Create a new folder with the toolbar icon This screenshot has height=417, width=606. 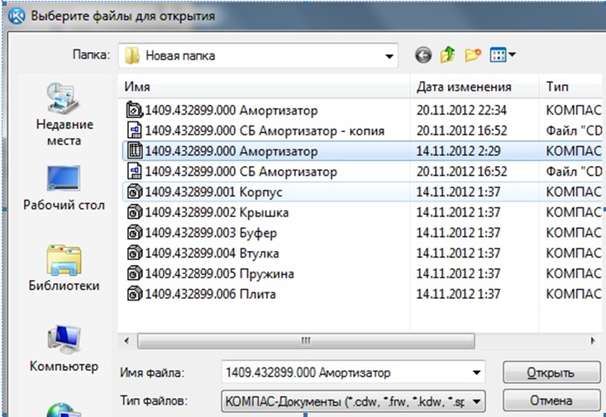[x=473, y=54]
